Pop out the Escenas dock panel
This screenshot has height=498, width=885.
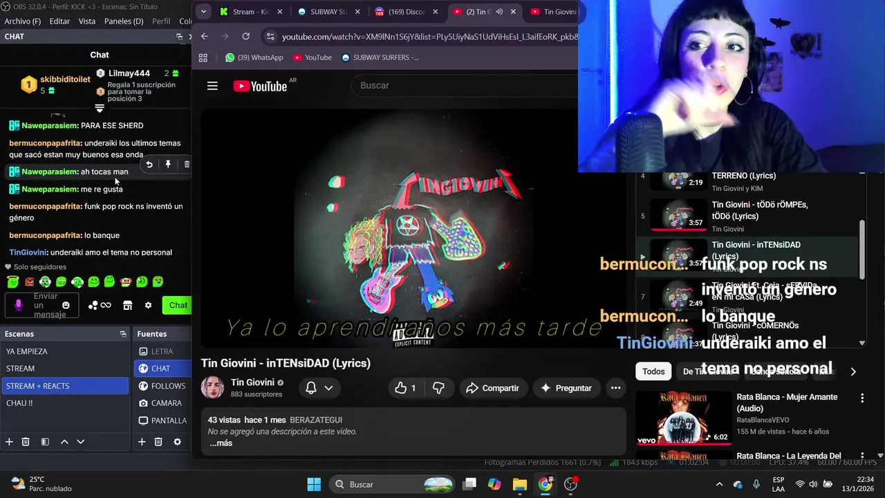click(x=123, y=334)
